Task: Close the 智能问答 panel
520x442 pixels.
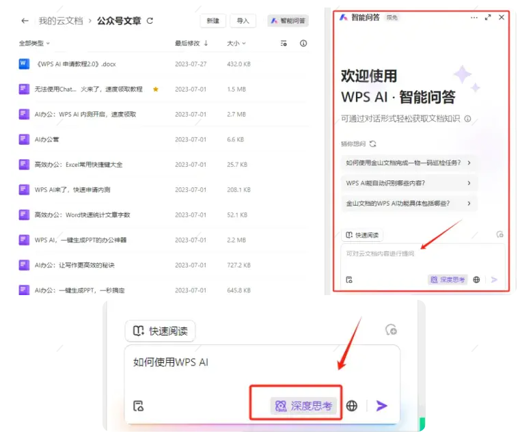Action: coord(502,17)
